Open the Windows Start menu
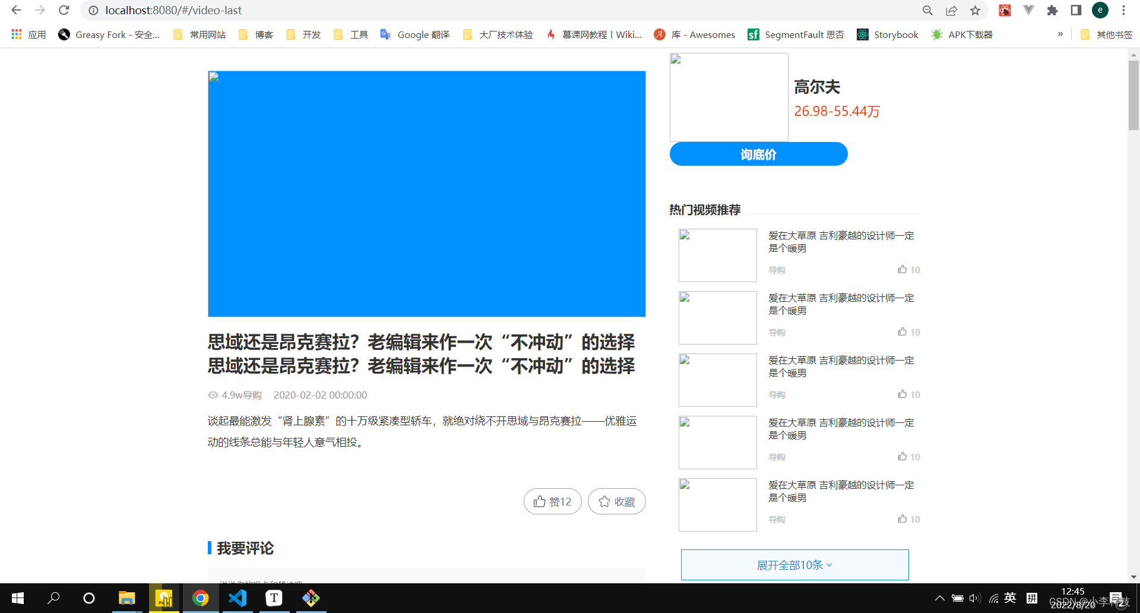Screen dimensions: 1140x613 18,598
